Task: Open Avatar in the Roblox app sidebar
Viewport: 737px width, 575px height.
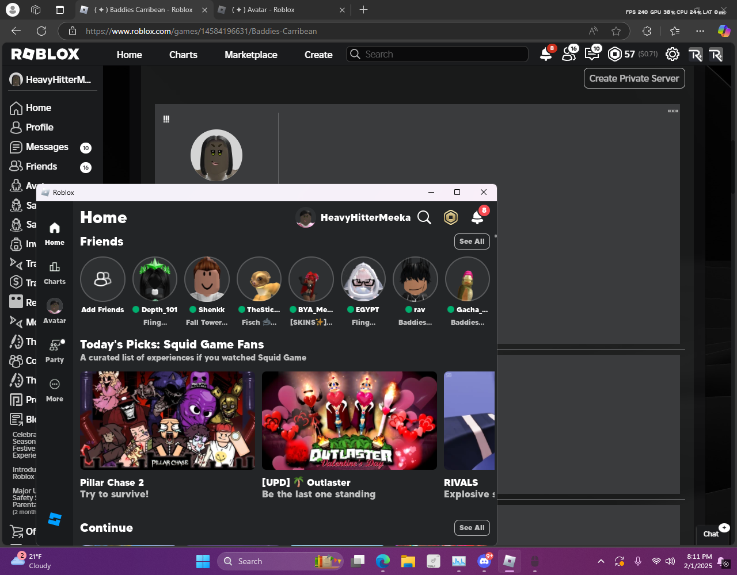Action: coord(55,312)
